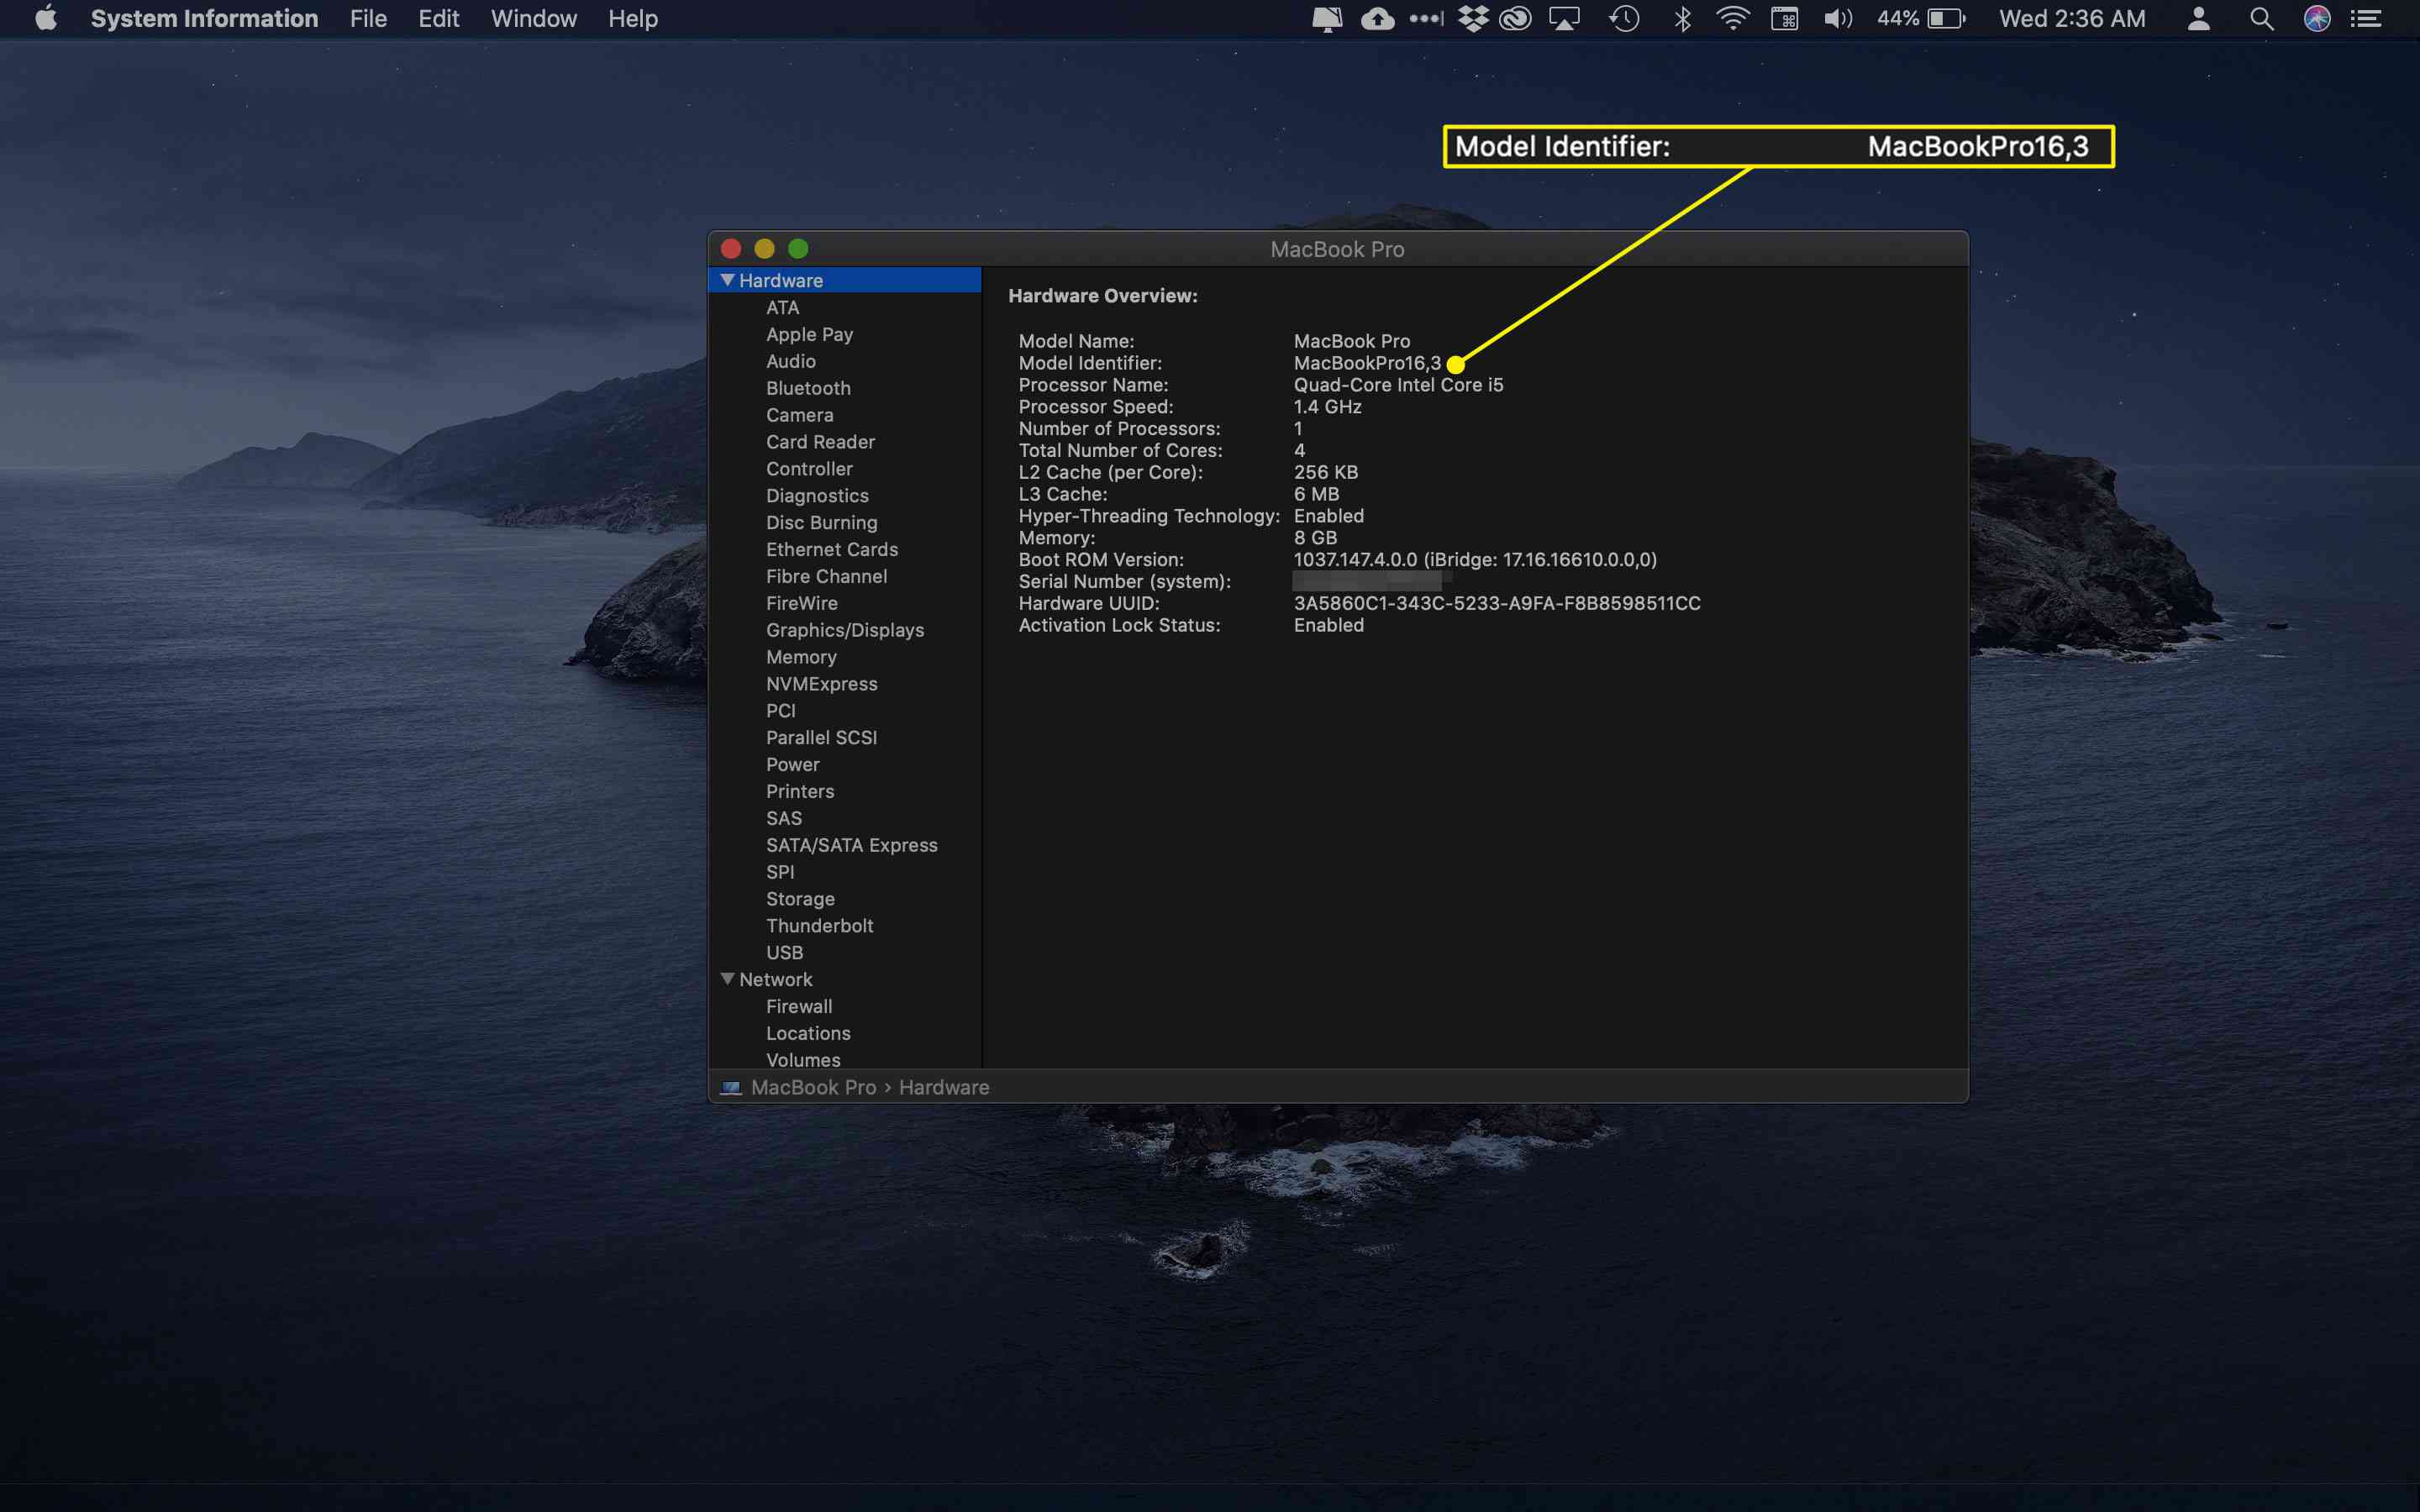Click Hardware in the path bar
This screenshot has height=1512, width=2420.
(x=944, y=1087)
